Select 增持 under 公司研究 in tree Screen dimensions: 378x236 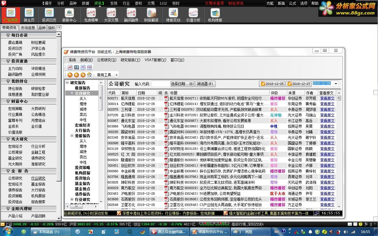pyautogui.click(x=83, y=104)
